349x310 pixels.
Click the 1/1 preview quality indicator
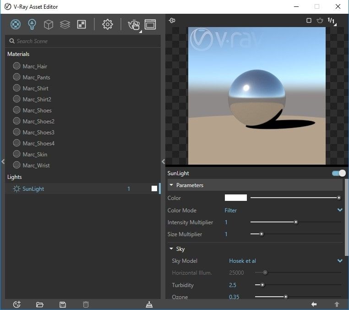[332, 21]
